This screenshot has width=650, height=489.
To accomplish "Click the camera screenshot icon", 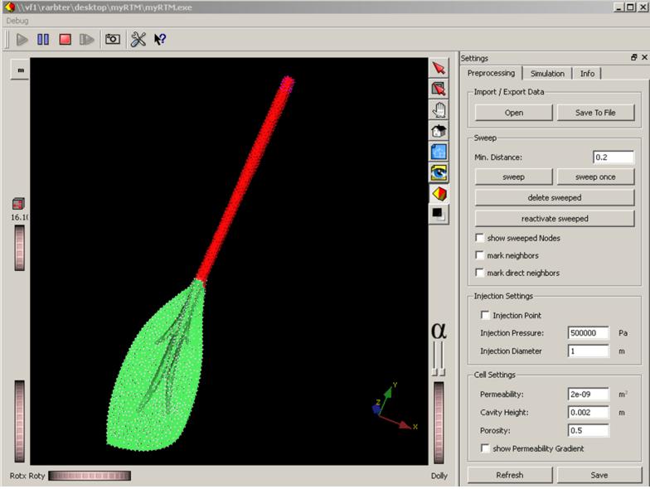I will click(112, 39).
